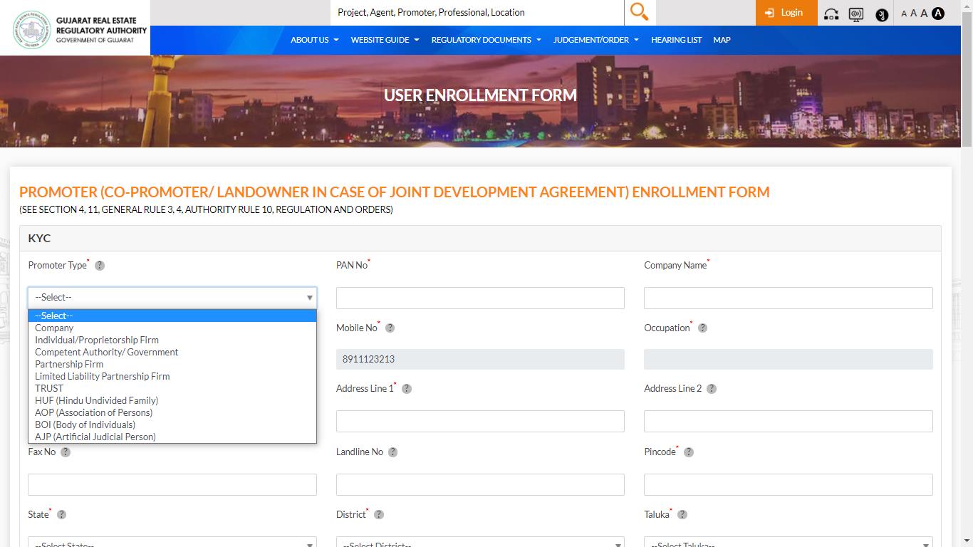Switch language with the Gujarati icon
The width and height of the screenshot is (973, 547).
click(882, 14)
